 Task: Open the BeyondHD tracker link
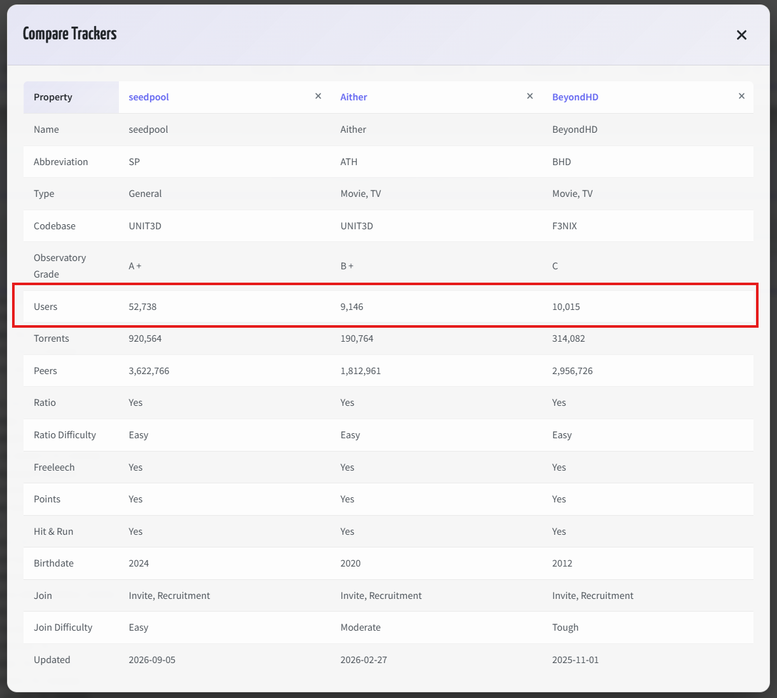(575, 97)
